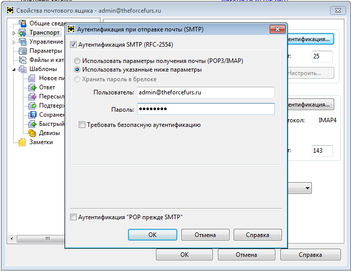The height and width of the screenshot is (271, 351).
Task: Open the dropdown behind the dialog
Action: click(x=308, y=189)
